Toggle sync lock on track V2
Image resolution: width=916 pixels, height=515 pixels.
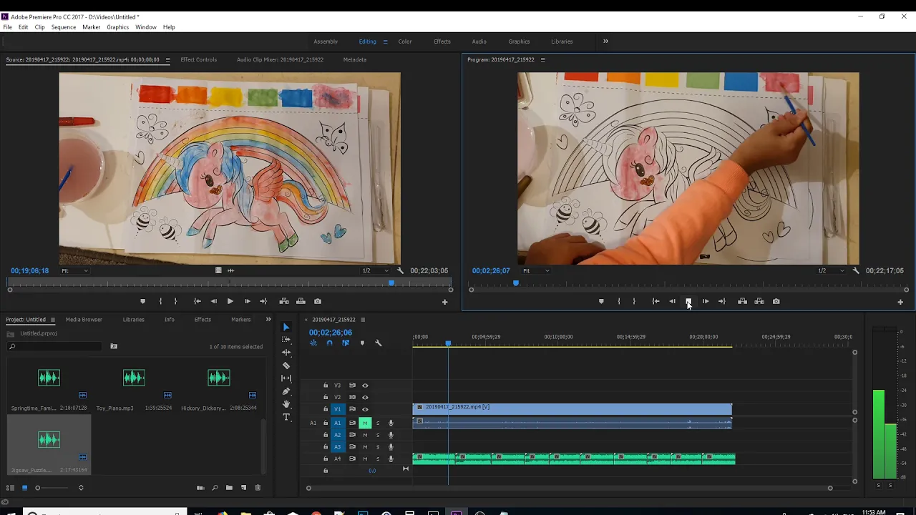click(352, 397)
